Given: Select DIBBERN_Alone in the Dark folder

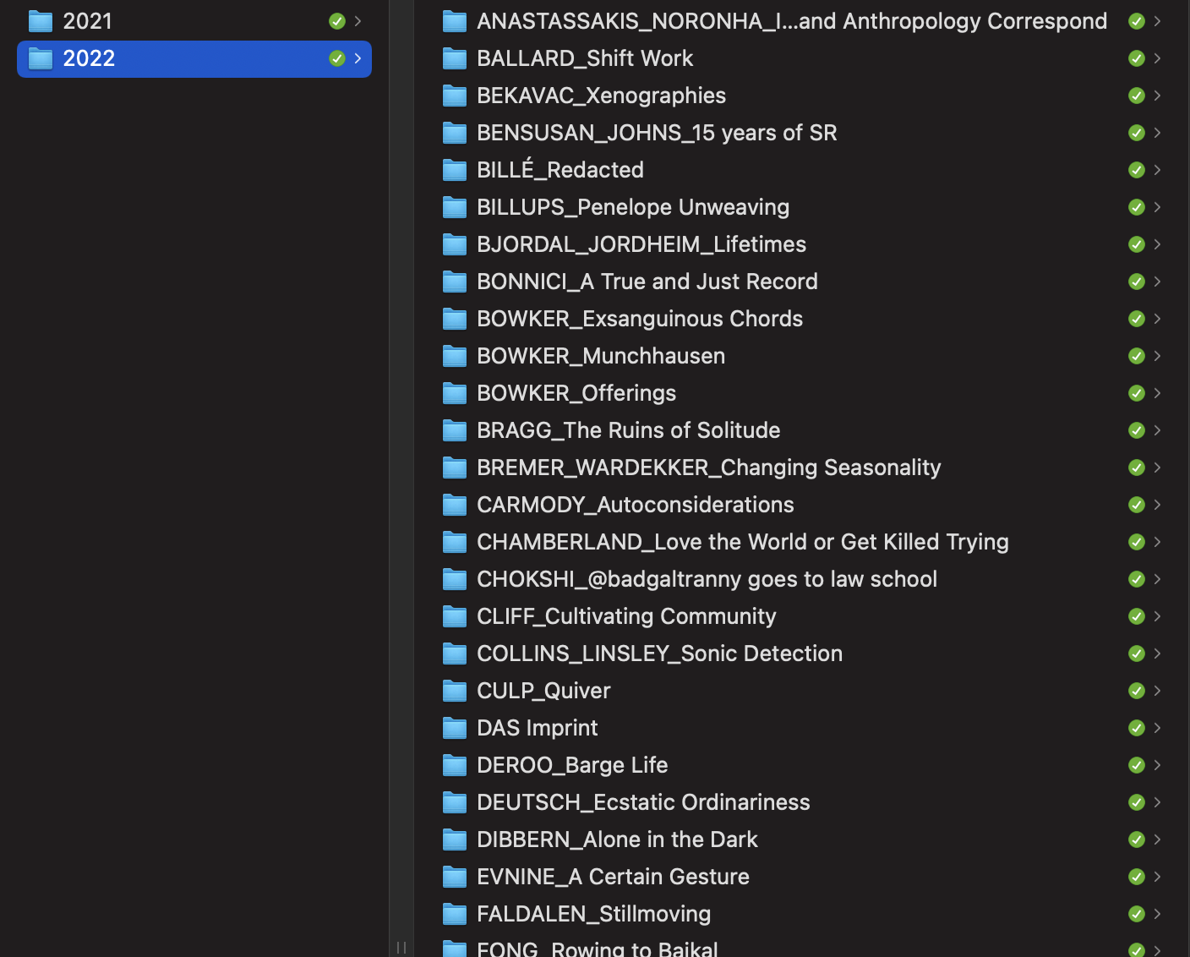Looking at the screenshot, I should pyautogui.click(x=617, y=839).
